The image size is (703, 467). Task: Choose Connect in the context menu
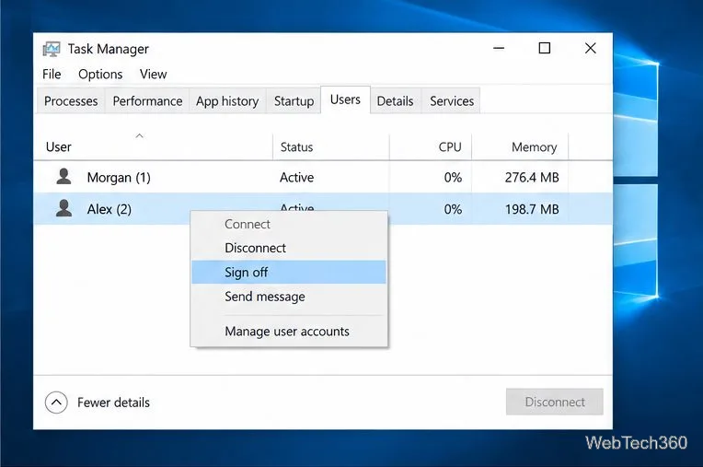pyautogui.click(x=289, y=224)
